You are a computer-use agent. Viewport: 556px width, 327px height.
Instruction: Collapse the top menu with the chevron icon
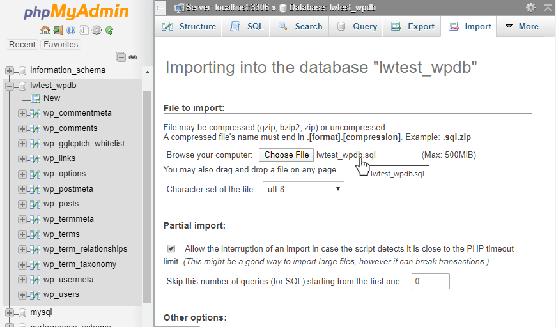click(548, 8)
